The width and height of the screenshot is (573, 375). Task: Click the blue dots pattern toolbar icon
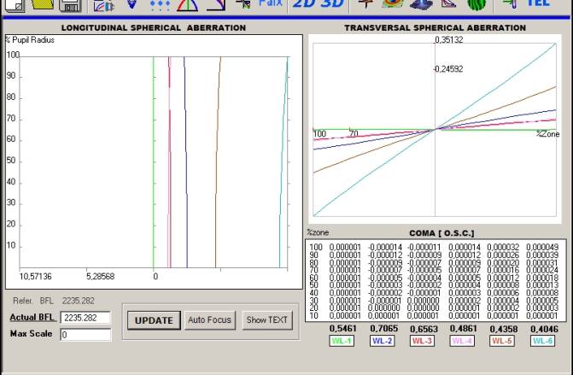click(x=160, y=5)
